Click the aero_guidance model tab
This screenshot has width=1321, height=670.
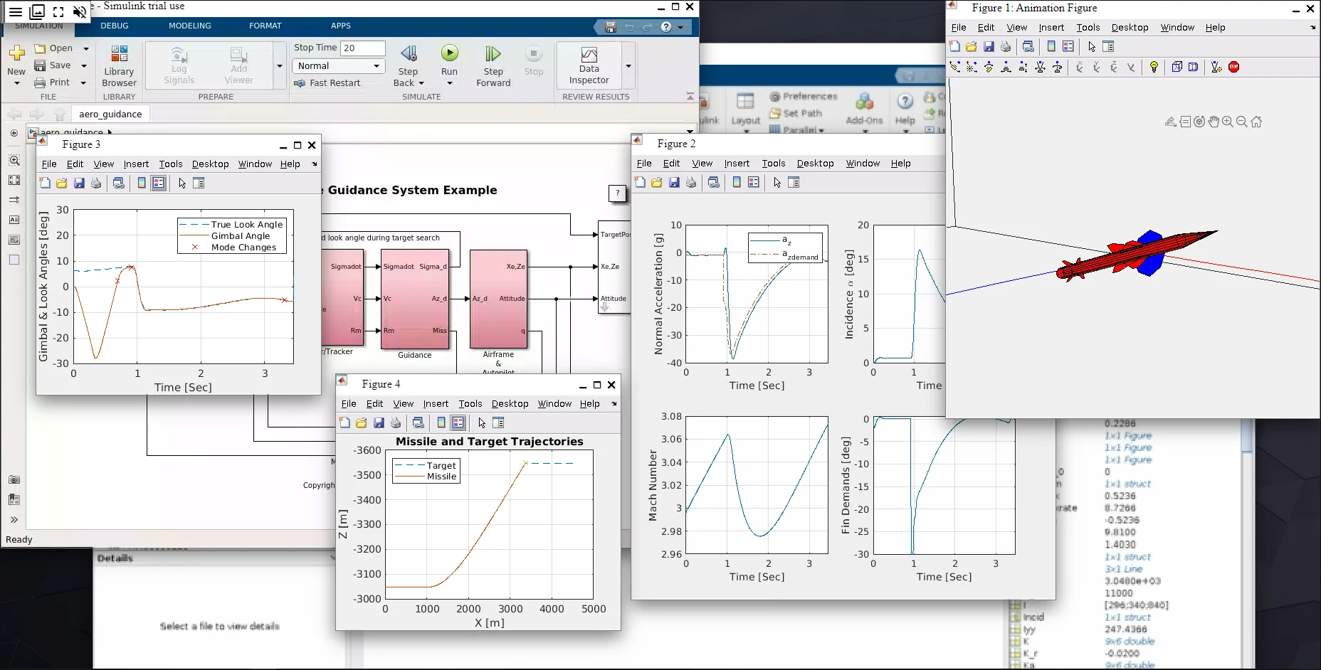point(110,114)
